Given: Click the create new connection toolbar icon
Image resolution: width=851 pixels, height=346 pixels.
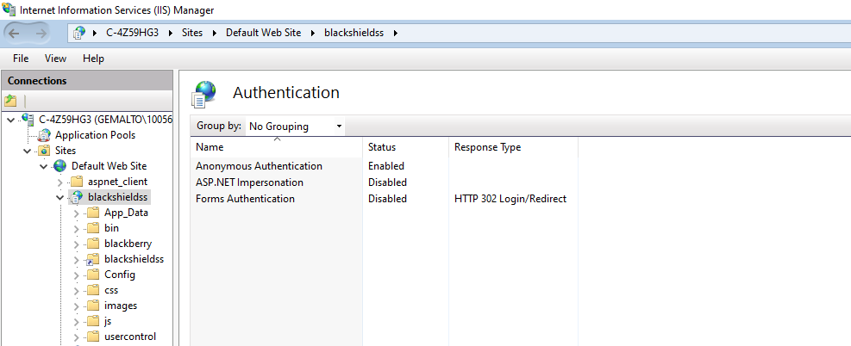Looking at the screenshot, I should pyautogui.click(x=11, y=100).
